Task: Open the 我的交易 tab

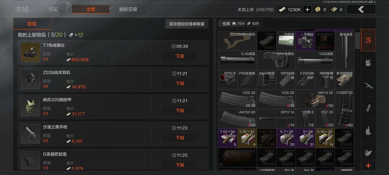Action: [128, 9]
